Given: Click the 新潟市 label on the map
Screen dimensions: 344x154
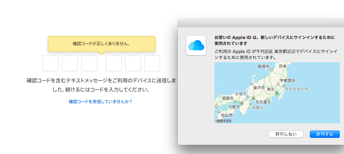Looking at the screenshot, I should click(263, 66).
